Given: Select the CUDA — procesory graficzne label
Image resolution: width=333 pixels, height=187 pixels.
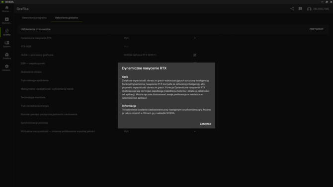Looking at the screenshot, I should [x=37, y=55].
